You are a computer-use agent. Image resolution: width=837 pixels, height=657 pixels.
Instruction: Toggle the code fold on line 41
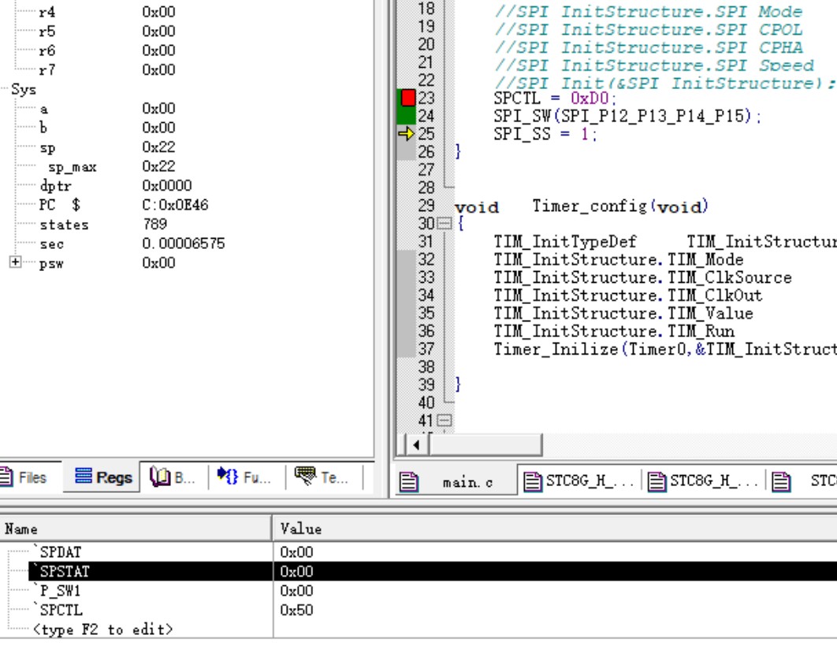(445, 421)
